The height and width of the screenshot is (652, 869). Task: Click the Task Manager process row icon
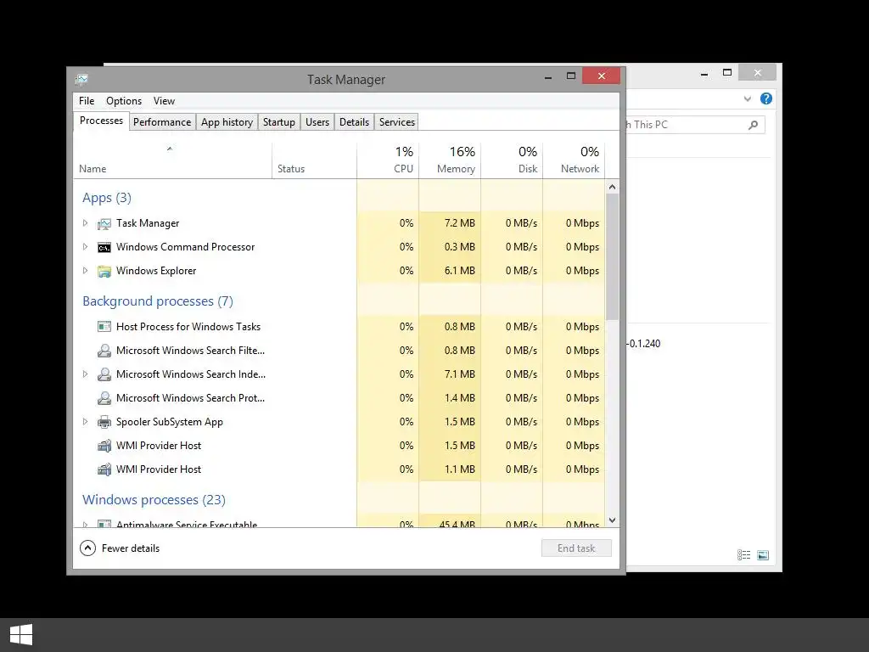104,223
